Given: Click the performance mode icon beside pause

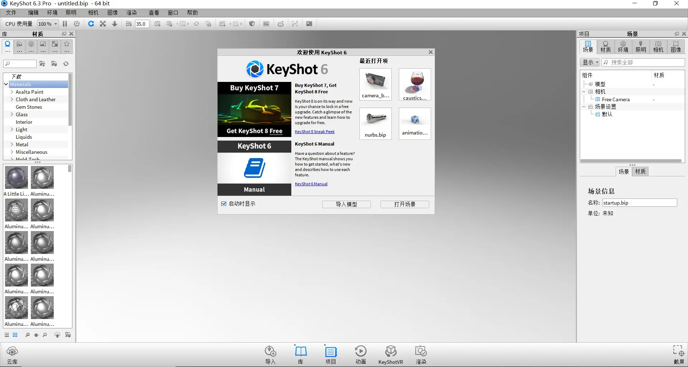Looking at the screenshot, I should pyautogui.click(x=77, y=24).
